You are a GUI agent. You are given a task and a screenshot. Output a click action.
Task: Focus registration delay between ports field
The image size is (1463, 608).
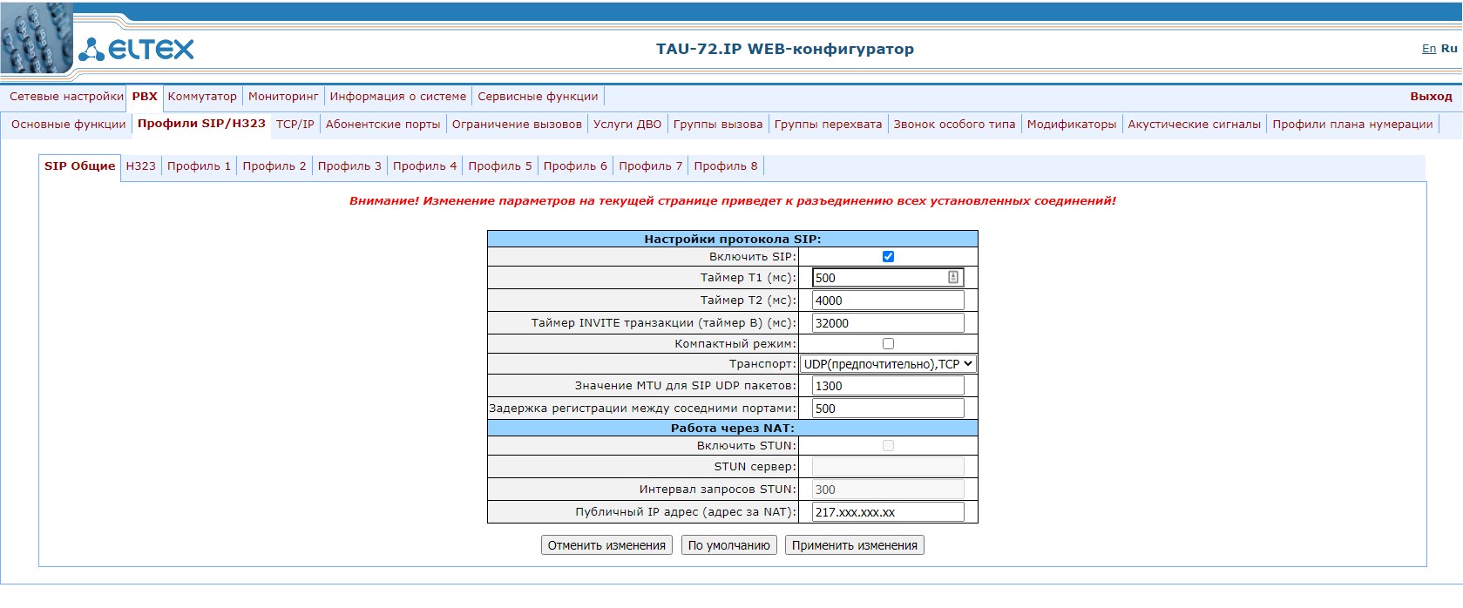[888, 409]
